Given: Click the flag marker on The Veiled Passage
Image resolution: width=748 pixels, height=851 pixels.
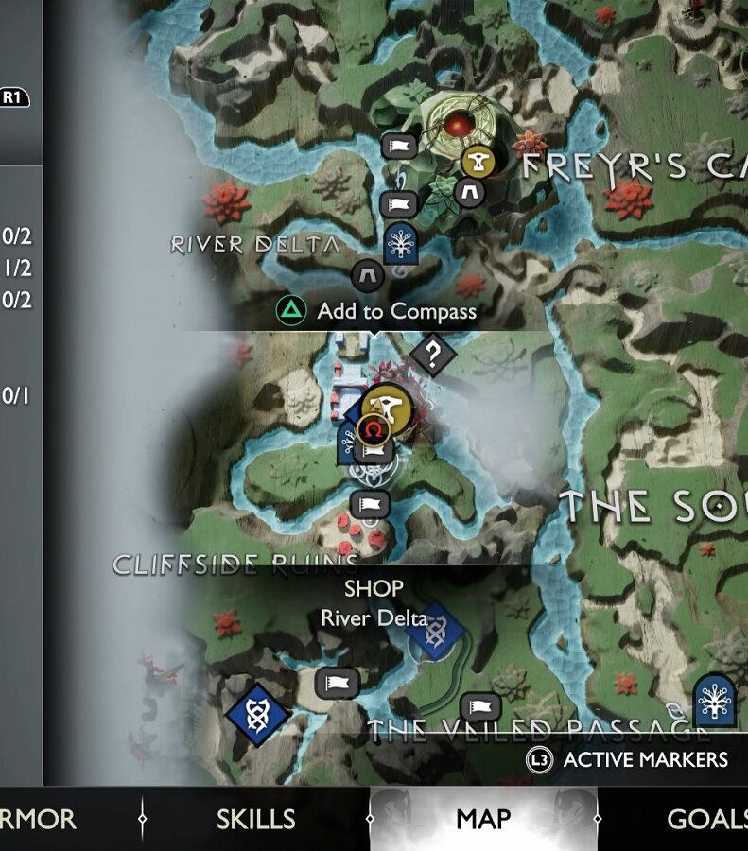Looking at the screenshot, I should click(x=479, y=707).
